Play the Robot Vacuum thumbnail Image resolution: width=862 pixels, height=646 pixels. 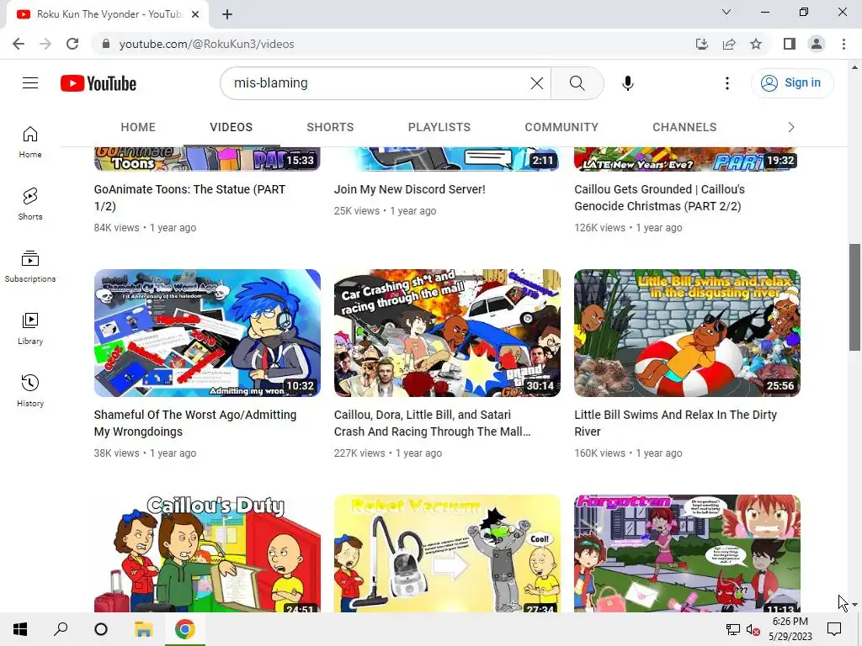447,553
